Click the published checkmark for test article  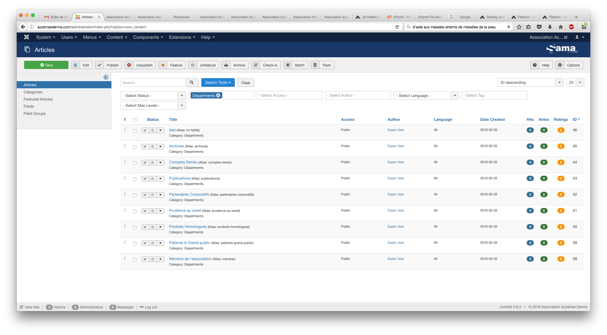click(x=145, y=130)
